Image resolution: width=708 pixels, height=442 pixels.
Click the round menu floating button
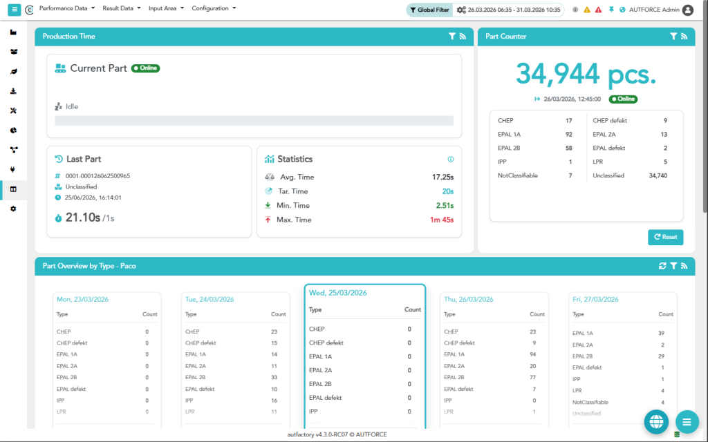[x=687, y=422]
